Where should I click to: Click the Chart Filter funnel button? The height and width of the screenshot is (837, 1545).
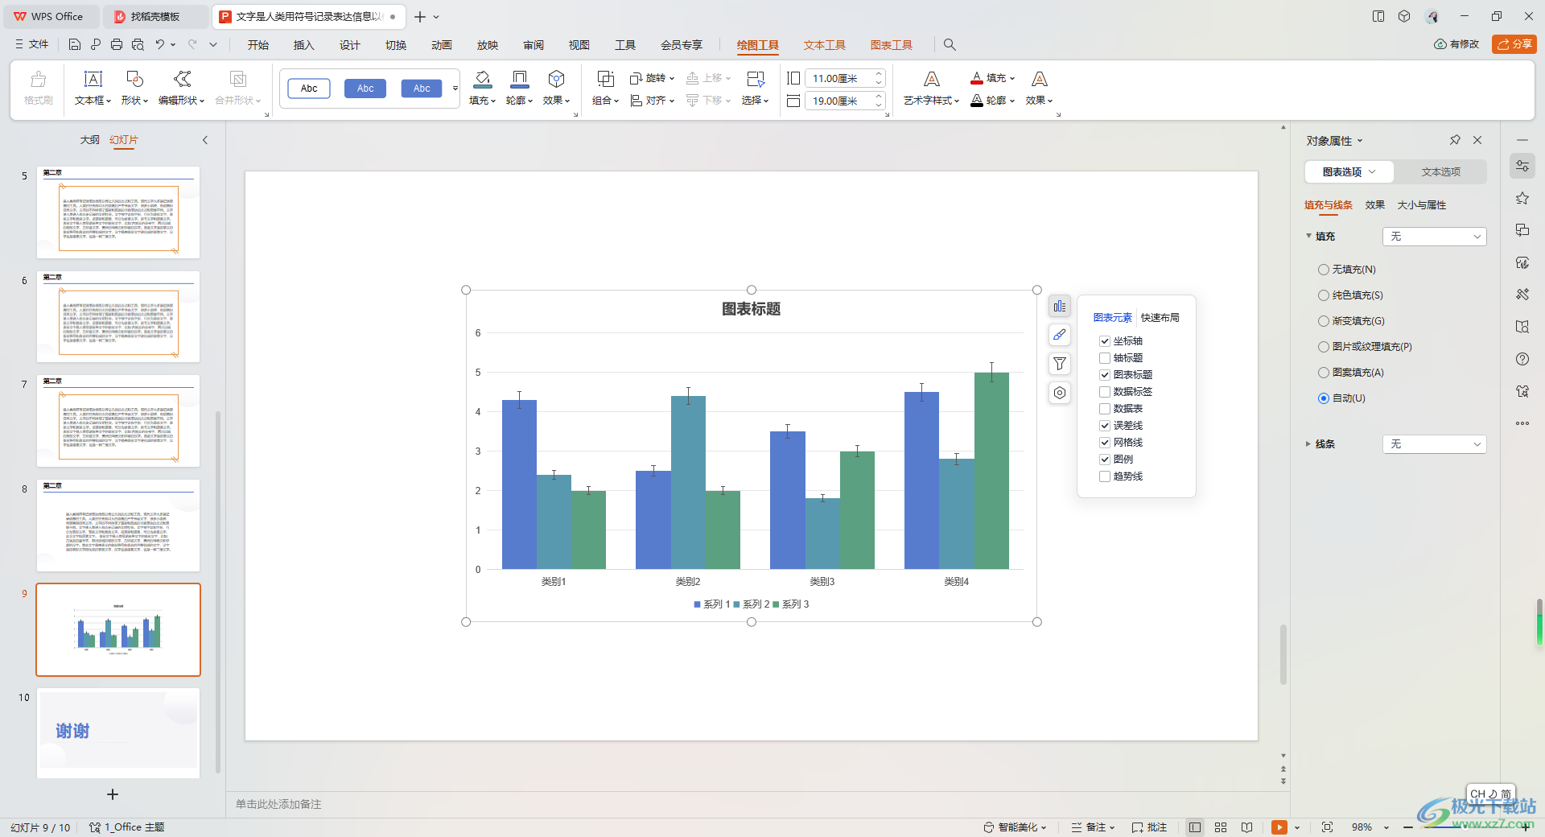point(1060,364)
